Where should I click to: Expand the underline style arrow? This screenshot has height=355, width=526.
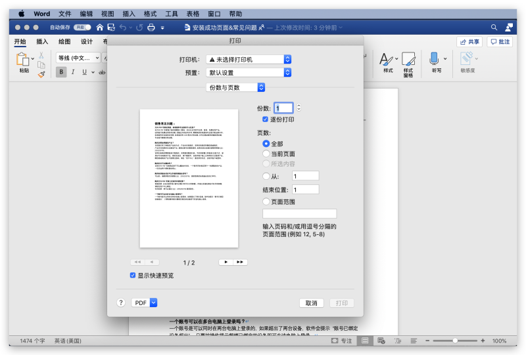point(93,72)
